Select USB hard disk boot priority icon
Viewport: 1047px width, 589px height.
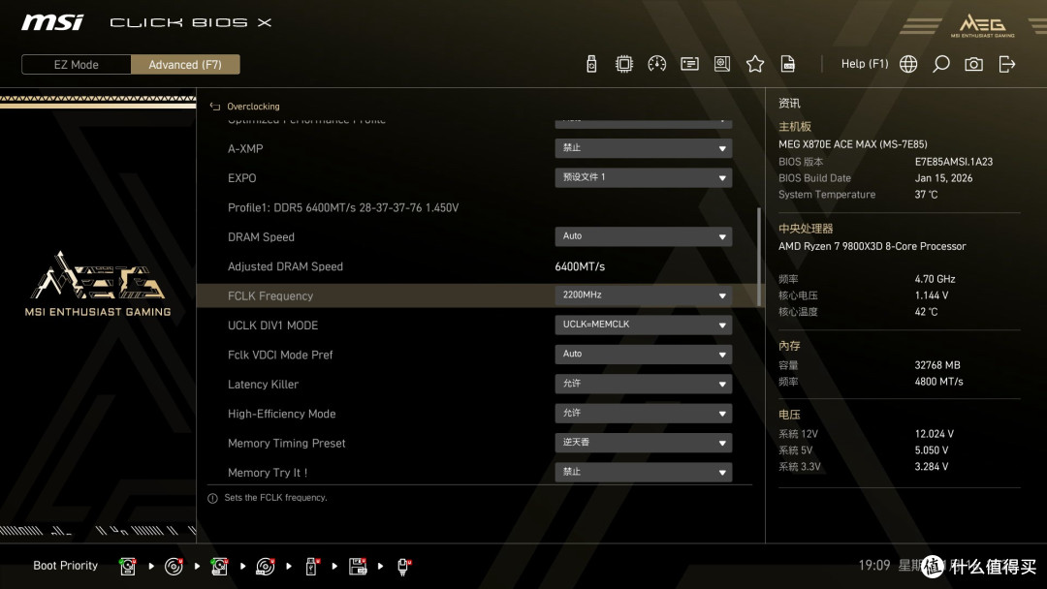219,567
